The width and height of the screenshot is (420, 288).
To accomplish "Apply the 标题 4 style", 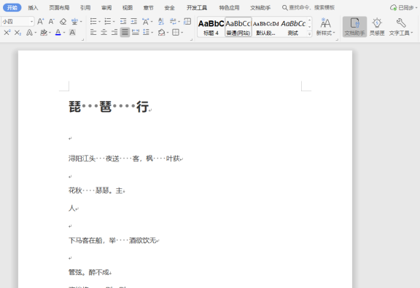I will pyautogui.click(x=211, y=27).
